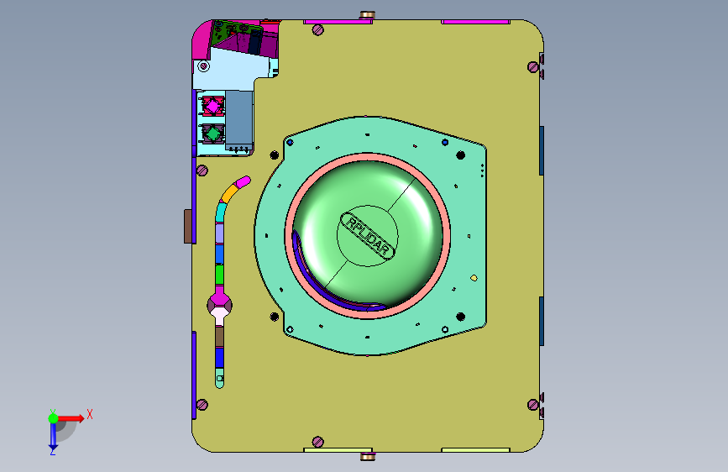Screen dimensions: 728x472
Task: Click the screw in the light-blue bracket
Action: (203, 66)
